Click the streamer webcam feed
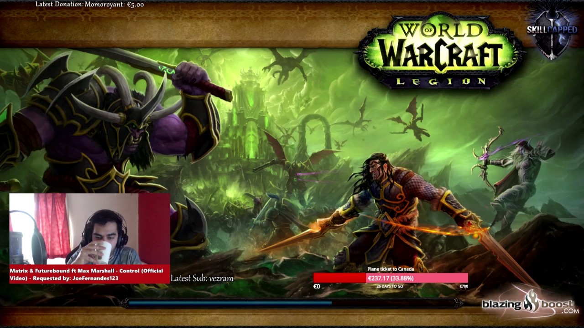Screen dimensions: 584x328 click(x=89, y=229)
